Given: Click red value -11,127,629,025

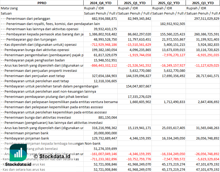Looking at the screenshot, I should 207,66.
